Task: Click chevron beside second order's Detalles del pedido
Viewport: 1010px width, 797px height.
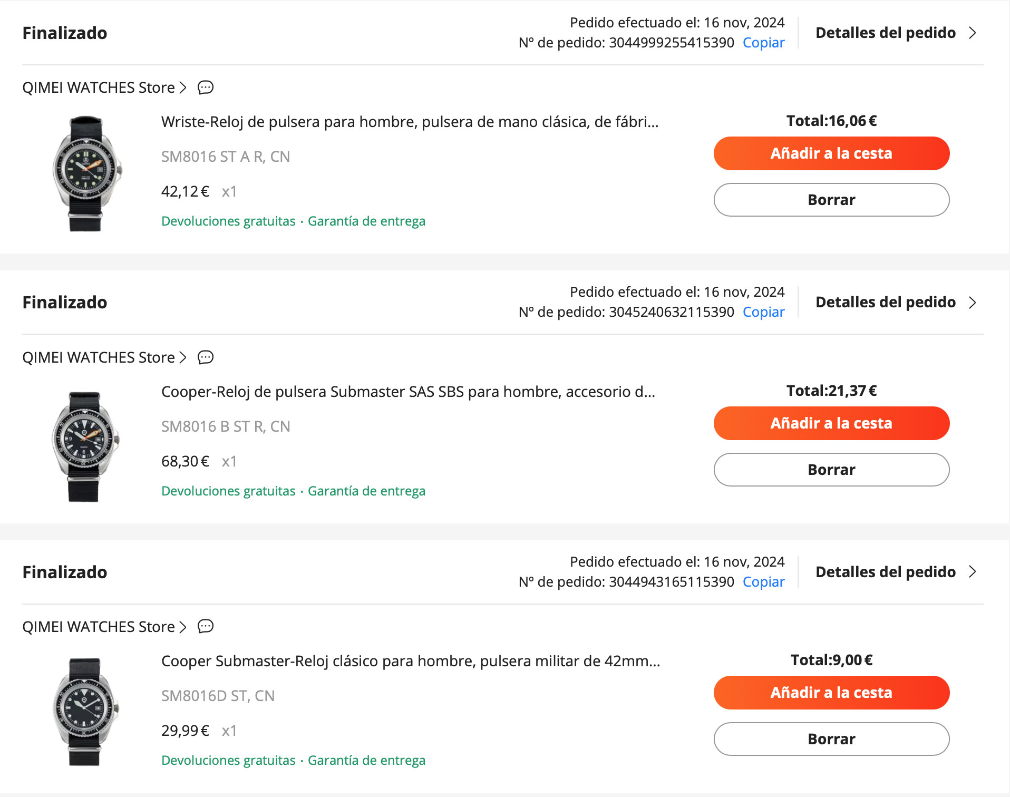Action: click(x=973, y=303)
